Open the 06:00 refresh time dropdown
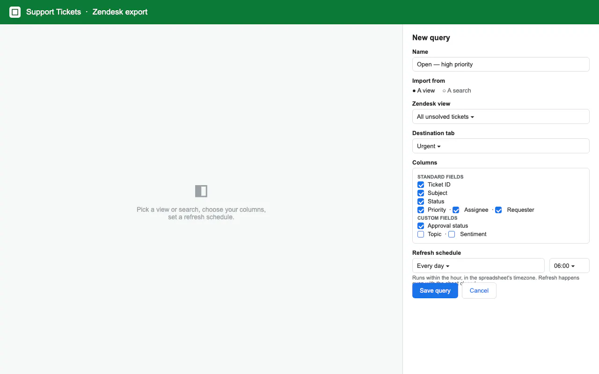Viewport: 599px width, 374px height. 570,266
